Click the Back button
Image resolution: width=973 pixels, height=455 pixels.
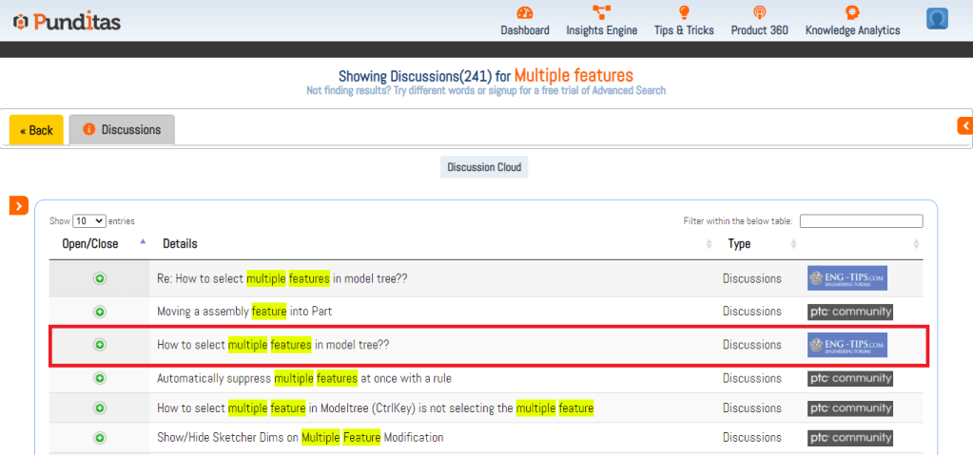[x=36, y=130]
